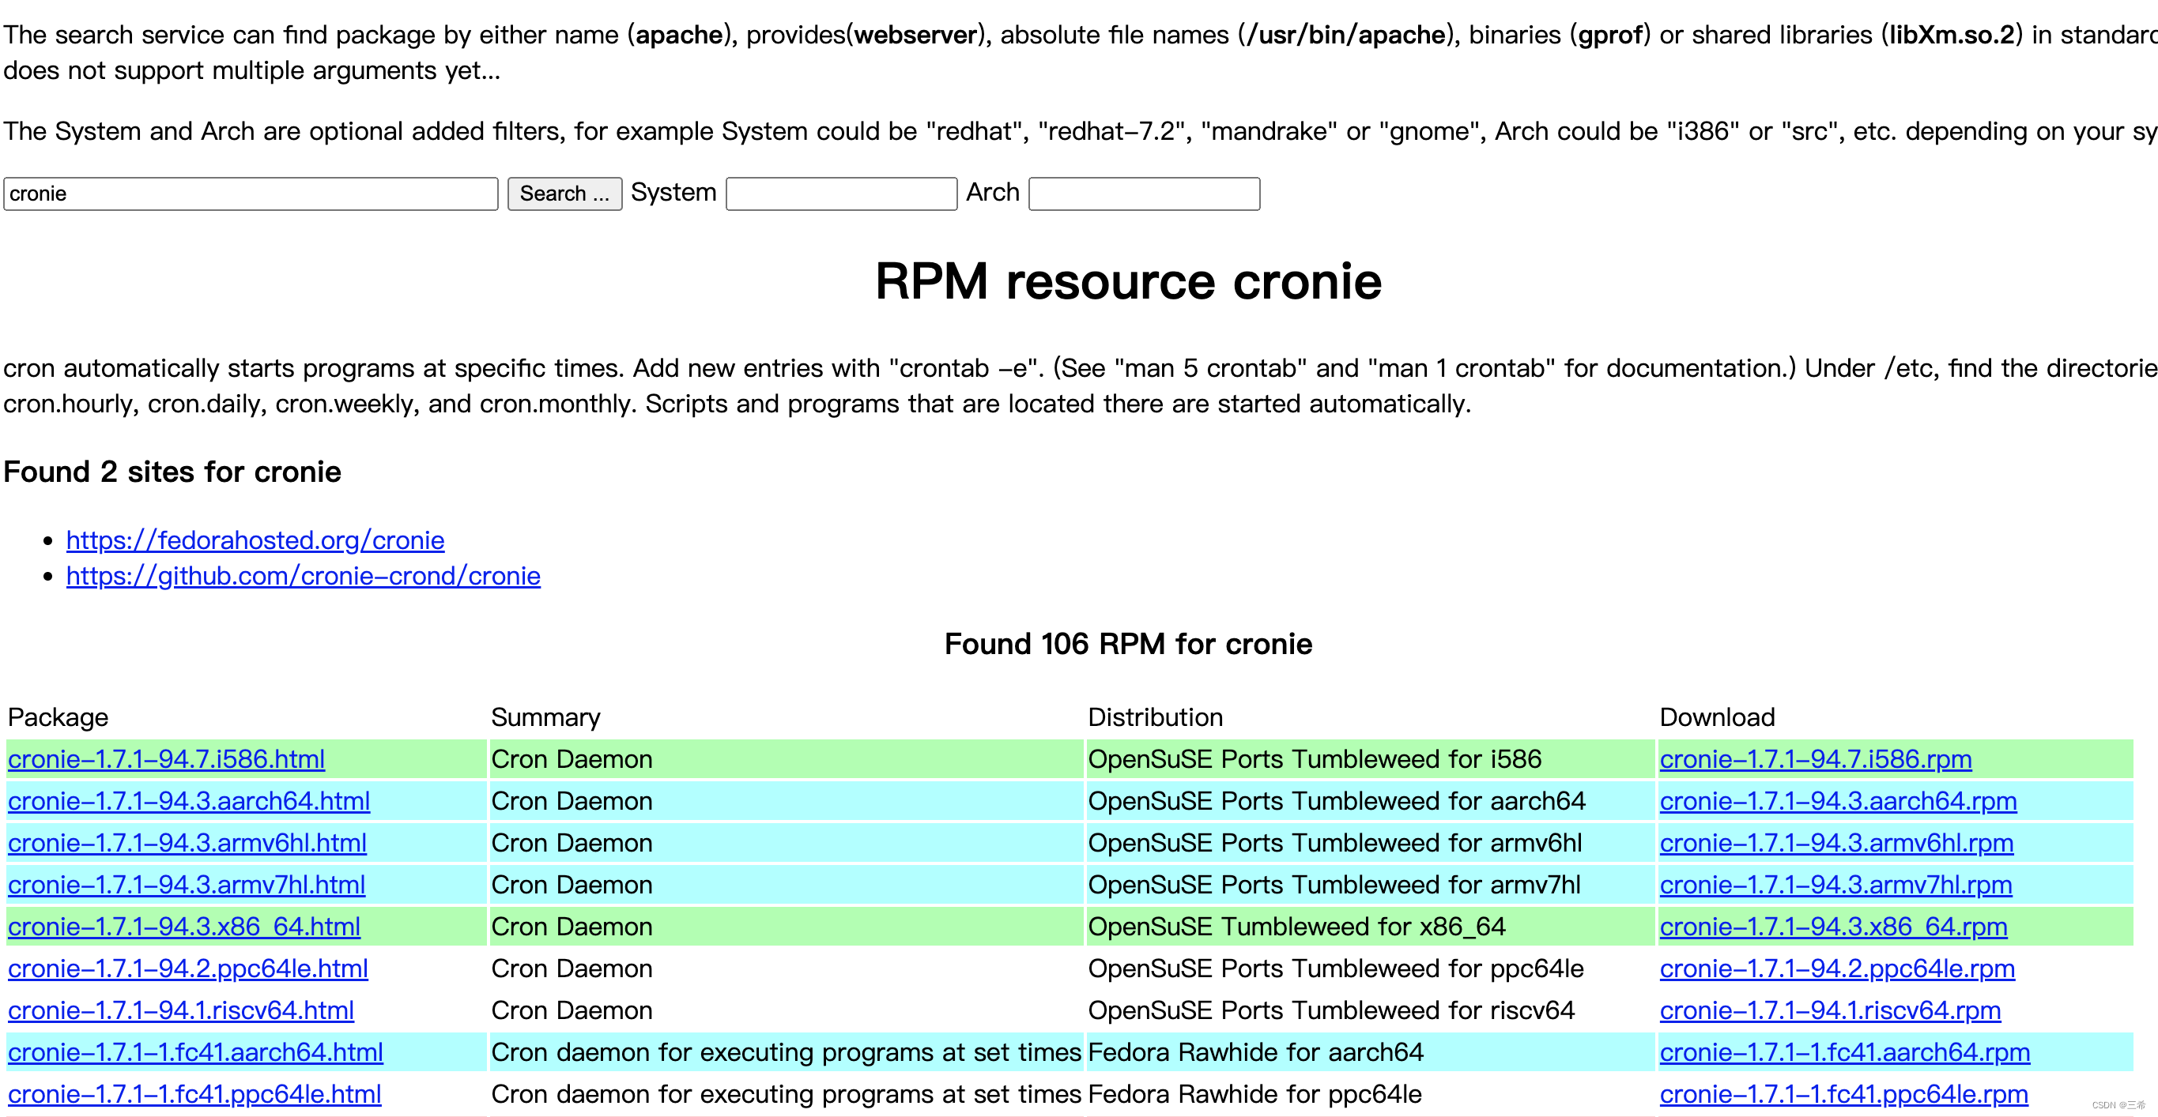Open cronie-1.7.1-94.3.armv6hl.html package page
This screenshot has width=2158, height=1117.
tap(187, 842)
